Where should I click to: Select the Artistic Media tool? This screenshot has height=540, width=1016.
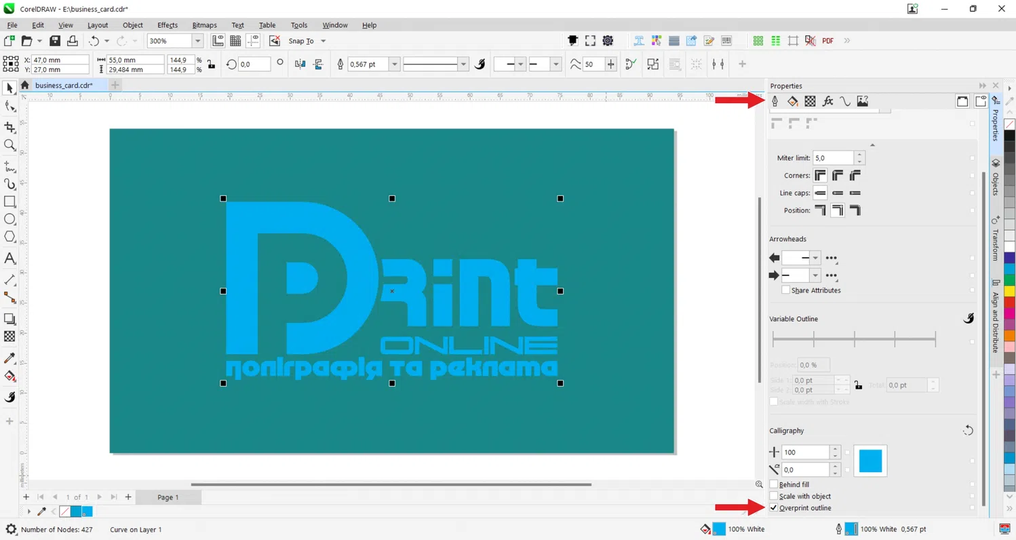click(x=9, y=184)
